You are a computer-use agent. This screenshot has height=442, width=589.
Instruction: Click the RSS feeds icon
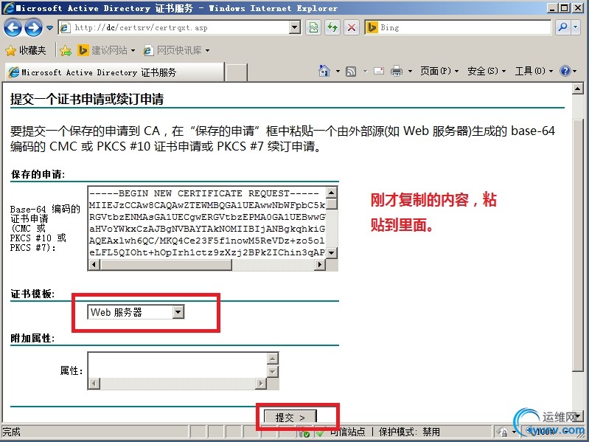pos(351,71)
